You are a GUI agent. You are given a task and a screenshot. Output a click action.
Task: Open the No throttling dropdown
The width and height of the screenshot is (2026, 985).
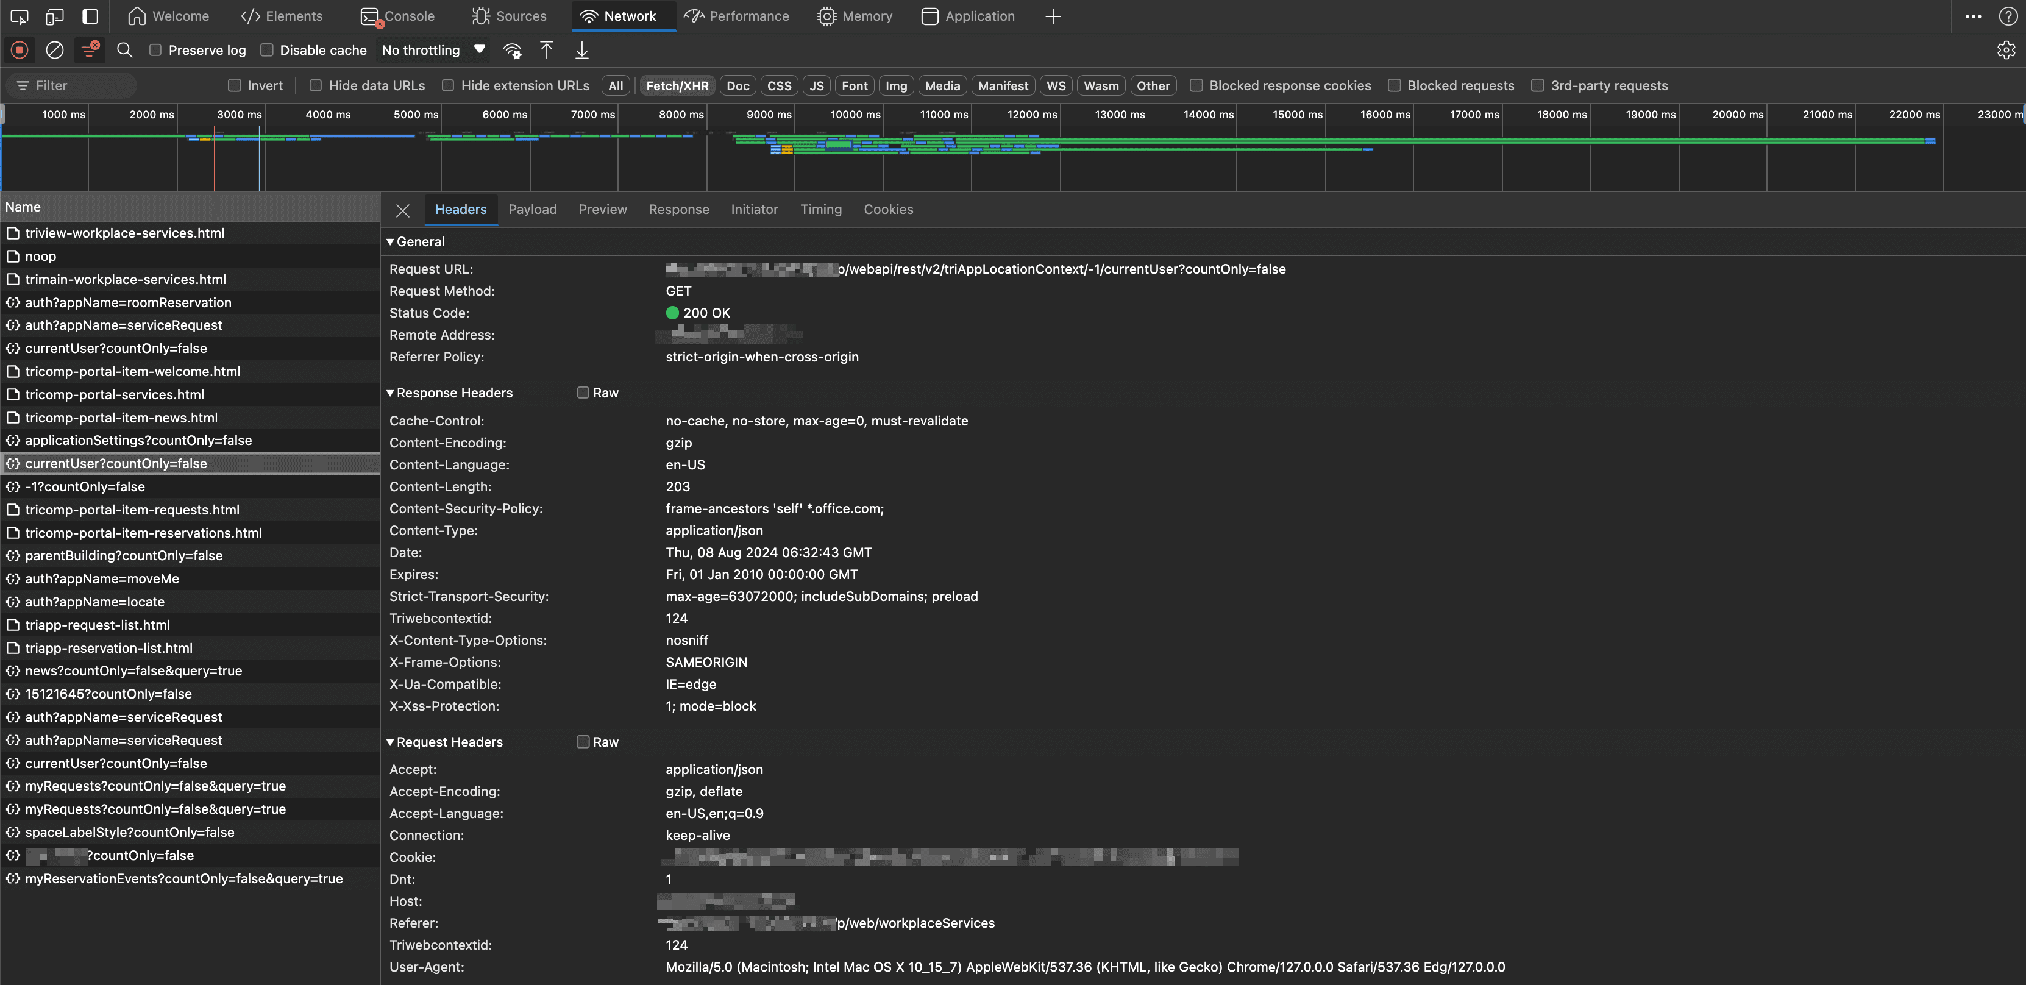[x=433, y=51]
